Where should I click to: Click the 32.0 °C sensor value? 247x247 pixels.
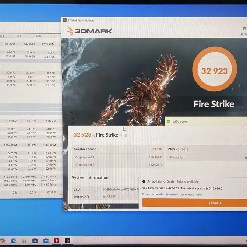click(x=11, y=73)
